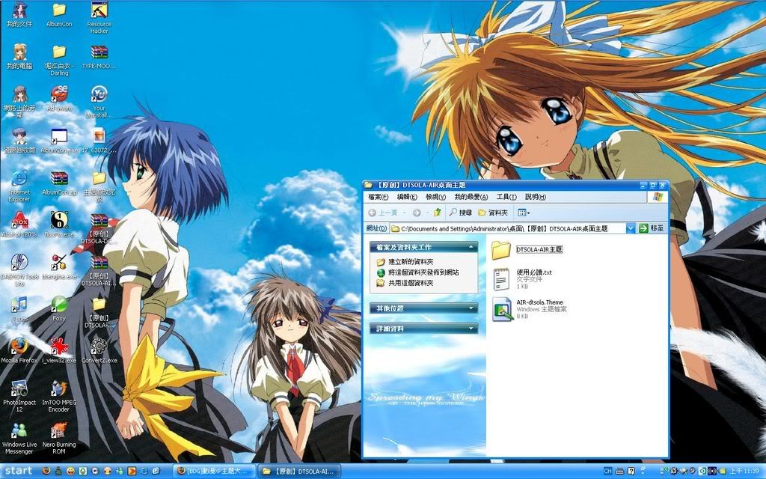Toggle the 資料夾 folders pane button
Image resolution: width=766 pixels, height=479 pixels.
click(493, 213)
